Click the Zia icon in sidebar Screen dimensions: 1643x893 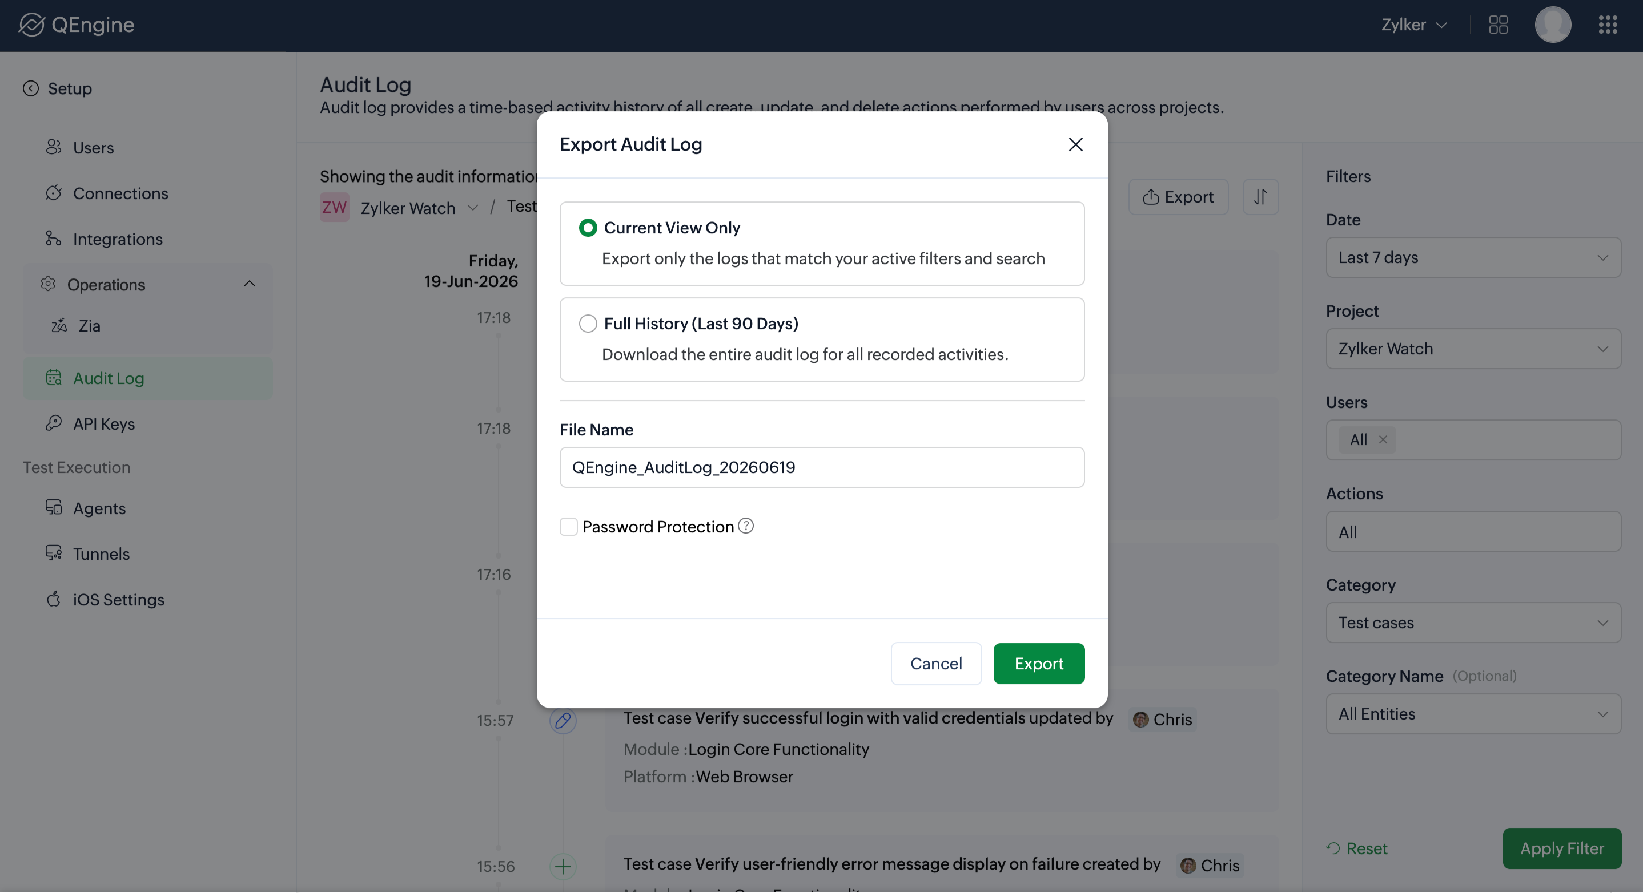(59, 326)
